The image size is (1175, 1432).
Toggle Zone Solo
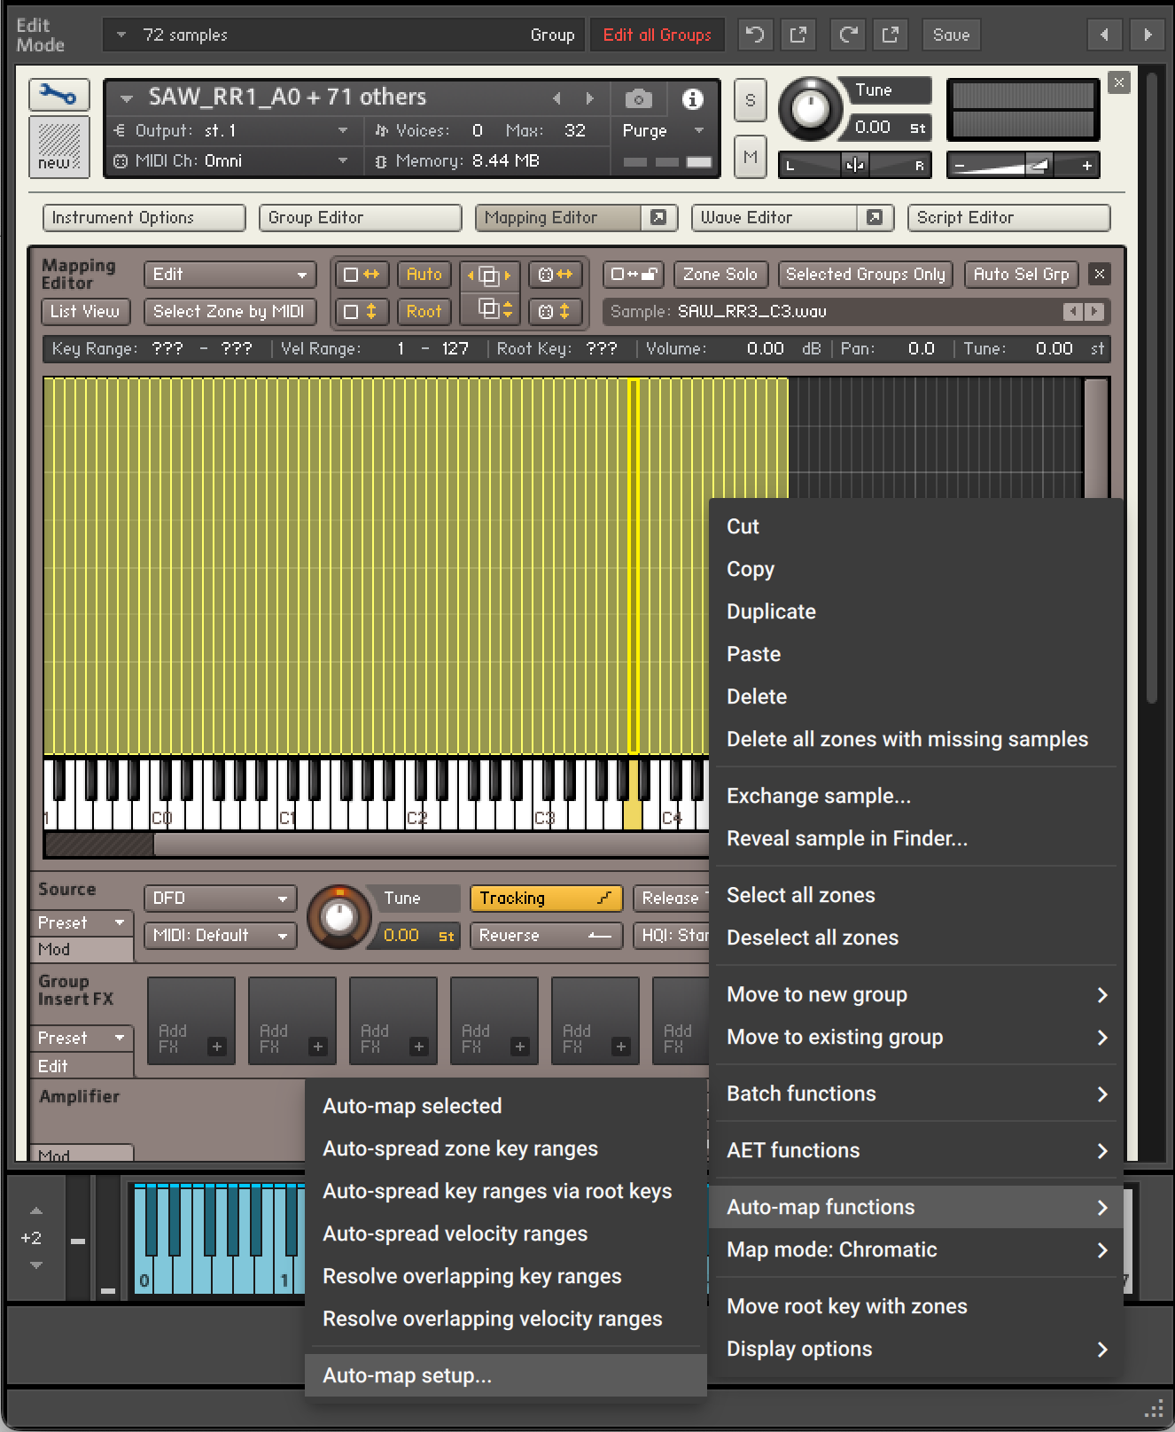tap(720, 275)
